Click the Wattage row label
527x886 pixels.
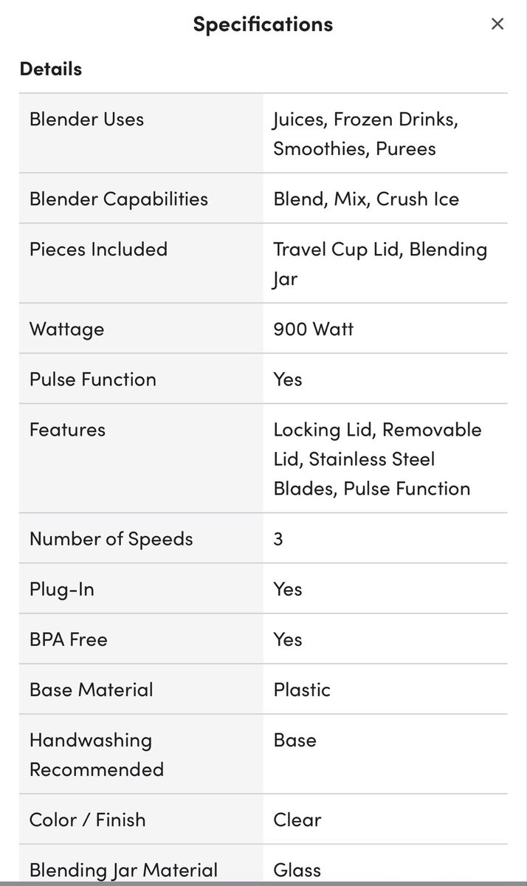coord(66,329)
